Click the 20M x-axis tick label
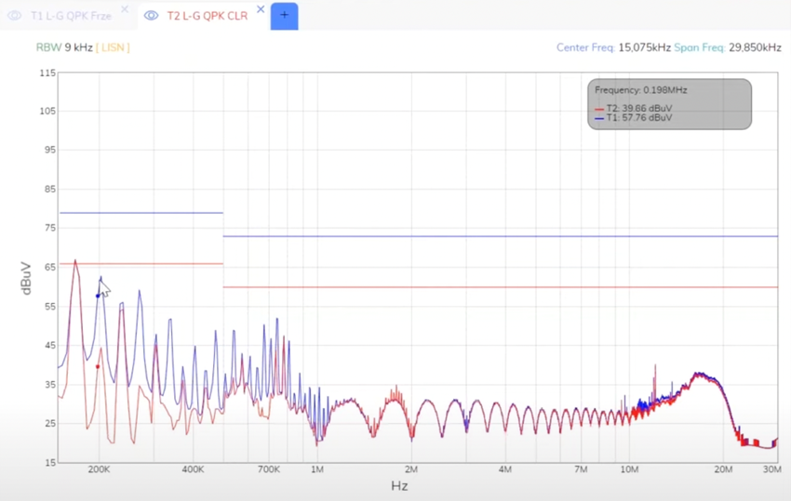 coord(723,469)
